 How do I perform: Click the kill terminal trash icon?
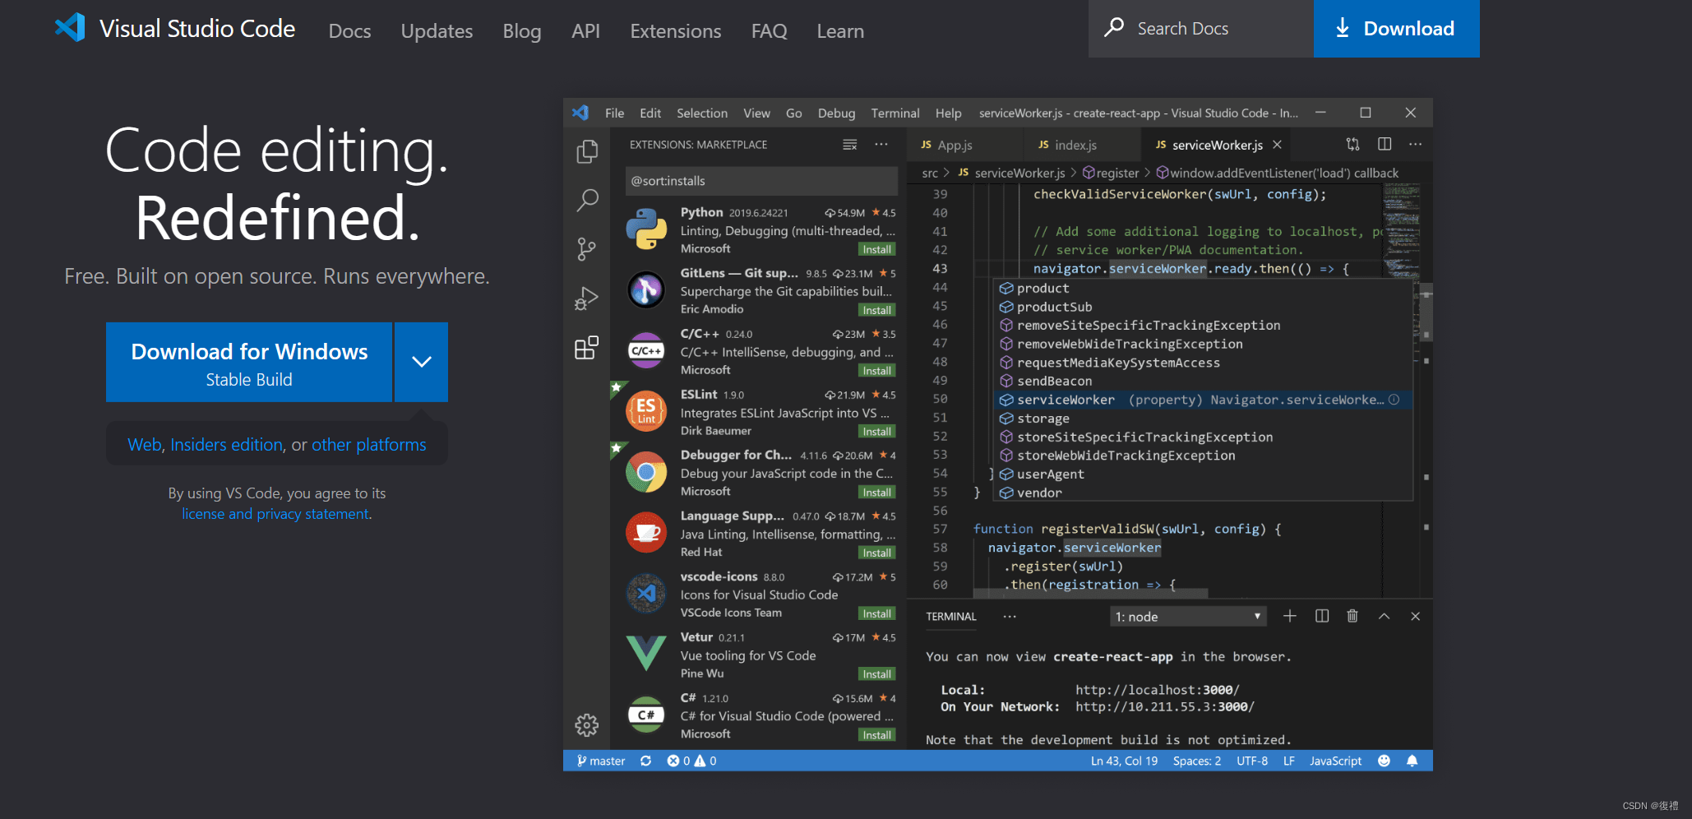[1352, 616]
